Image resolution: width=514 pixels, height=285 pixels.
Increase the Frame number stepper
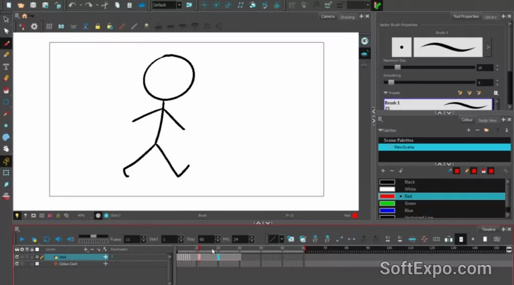[x=143, y=237]
